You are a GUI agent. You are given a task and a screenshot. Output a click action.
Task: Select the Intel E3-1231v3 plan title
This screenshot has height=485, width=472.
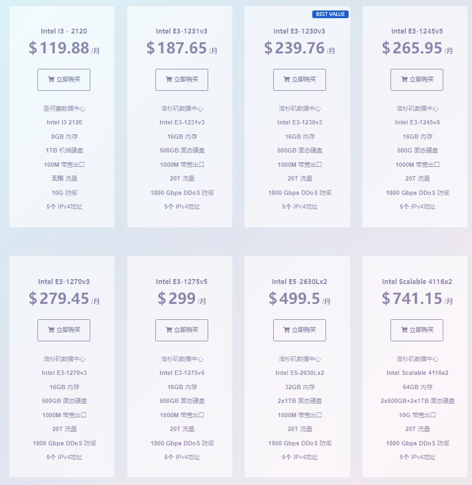pos(182,31)
